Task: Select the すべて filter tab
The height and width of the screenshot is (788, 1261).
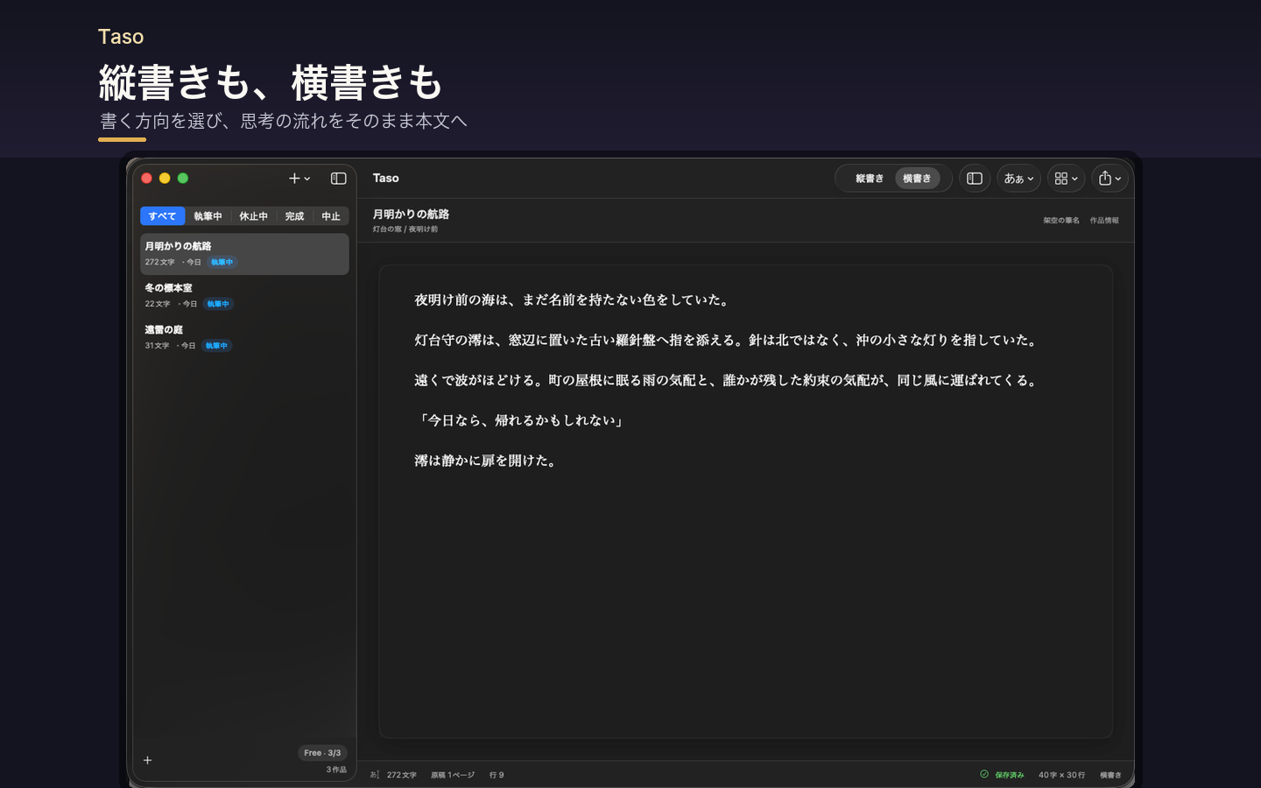Action: tap(162, 216)
